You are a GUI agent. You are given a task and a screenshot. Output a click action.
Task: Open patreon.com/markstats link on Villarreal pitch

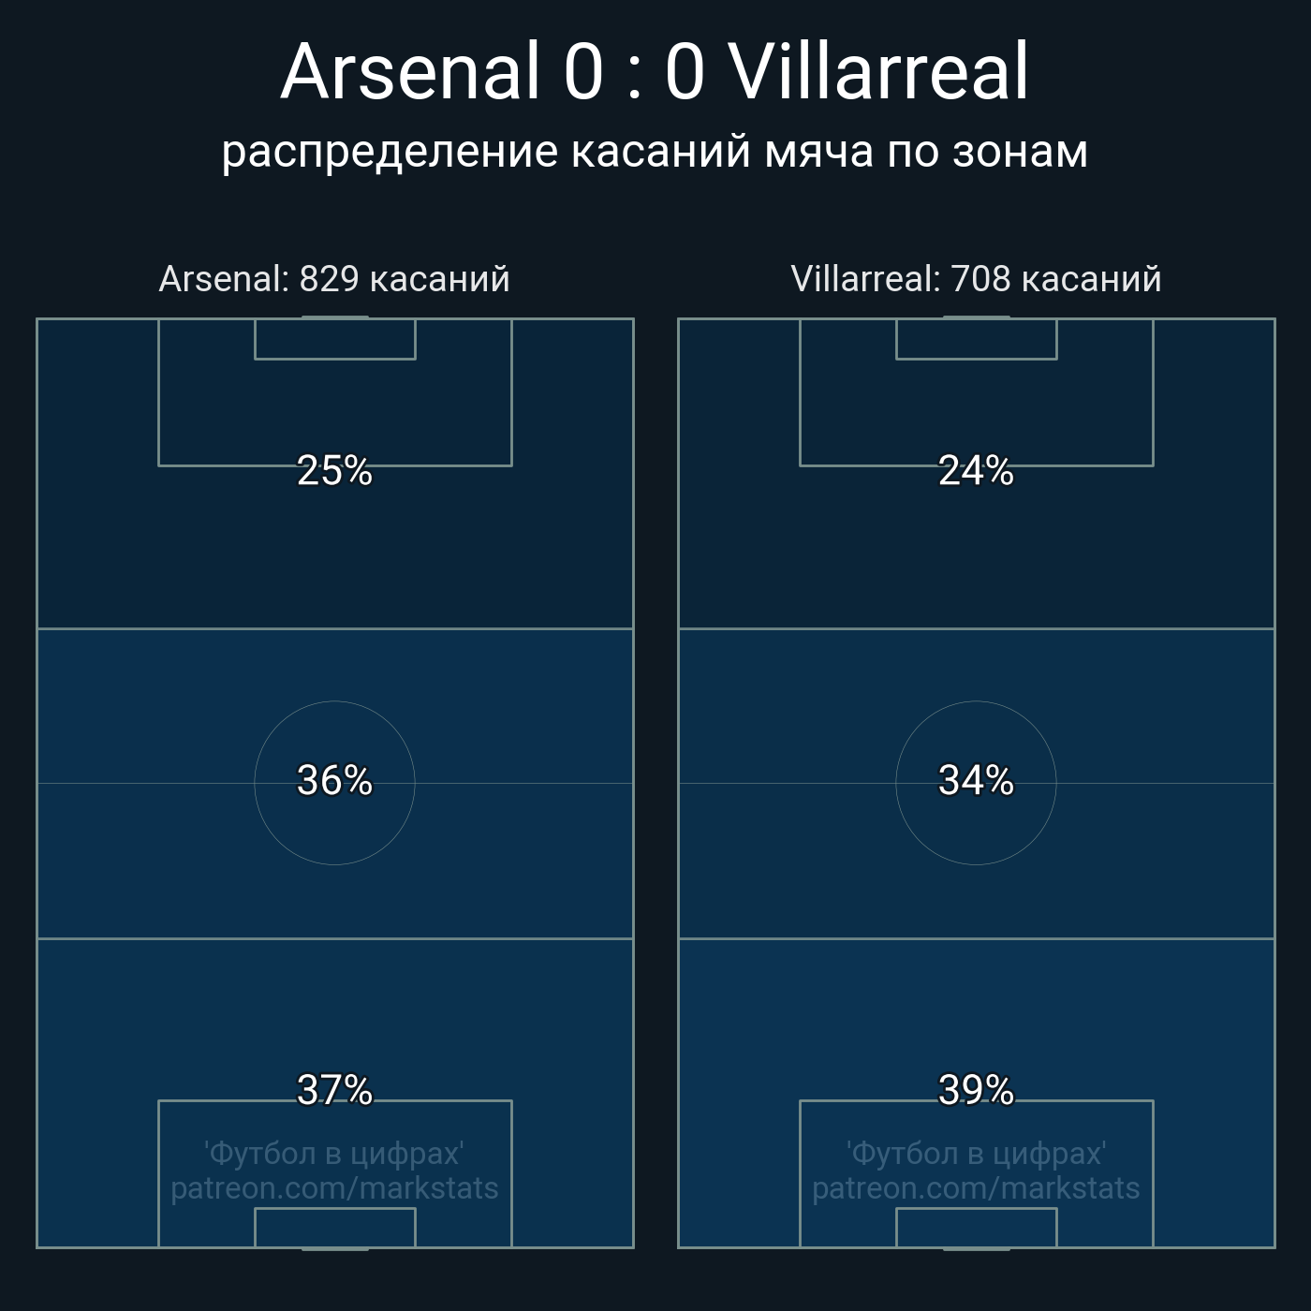976,1189
